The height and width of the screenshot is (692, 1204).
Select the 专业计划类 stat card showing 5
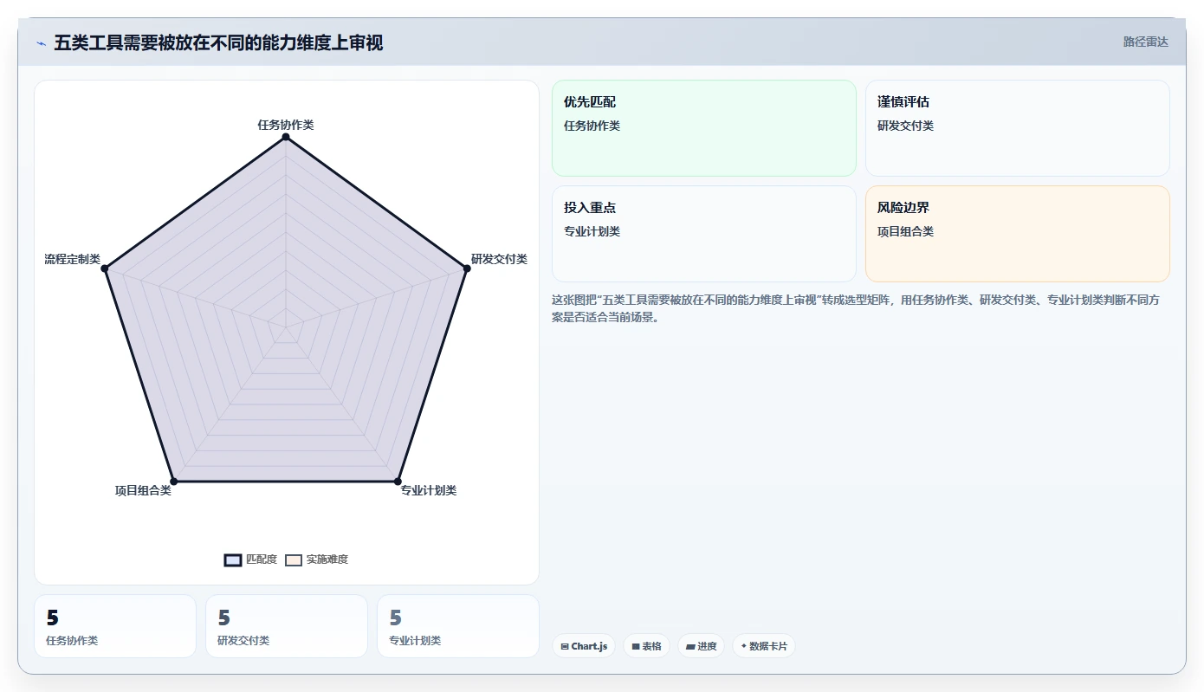458,626
